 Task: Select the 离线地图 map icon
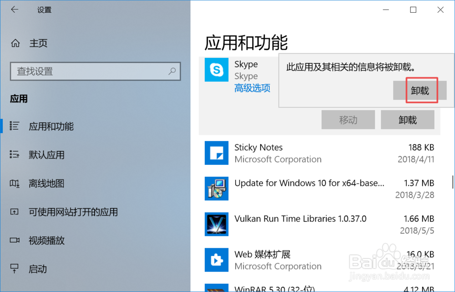pyautogui.click(x=14, y=183)
